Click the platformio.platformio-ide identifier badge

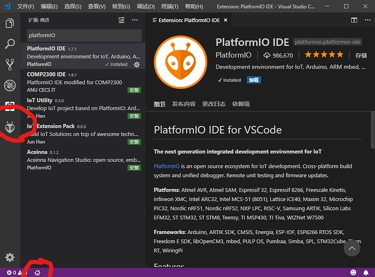[x=327, y=42]
